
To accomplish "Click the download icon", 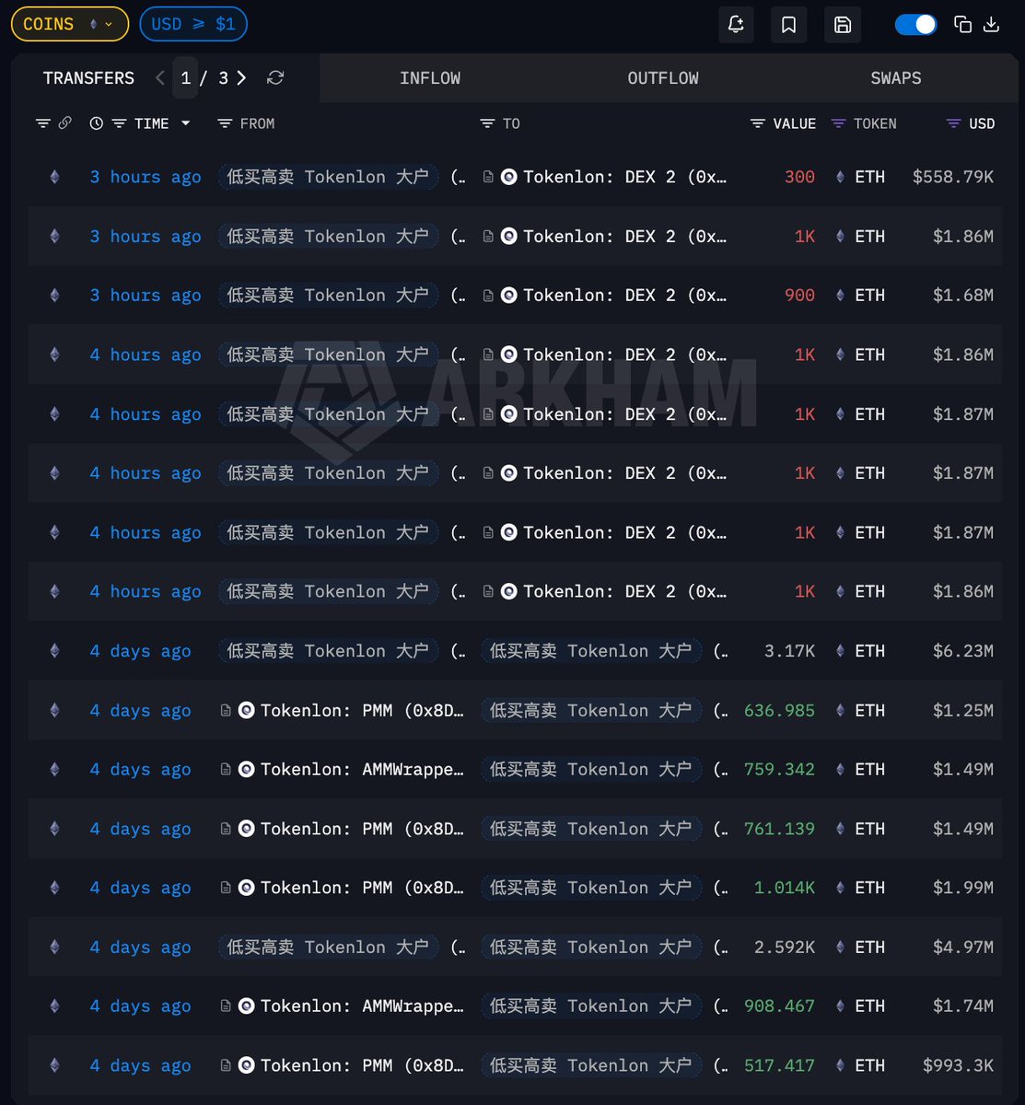I will coord(992,25).
